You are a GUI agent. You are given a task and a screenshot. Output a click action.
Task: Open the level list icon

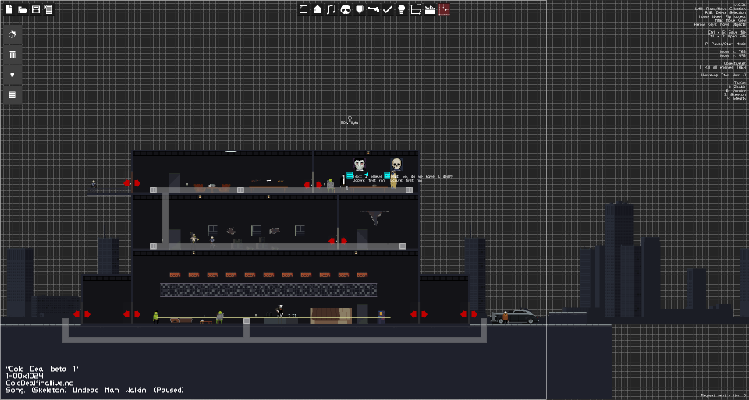pos(48,9)
